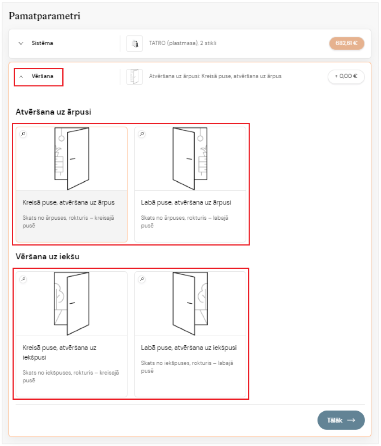381x446 pixels.
Task: Select Labā puse, atvēršana uz ārpusi option
Action: 190,185
